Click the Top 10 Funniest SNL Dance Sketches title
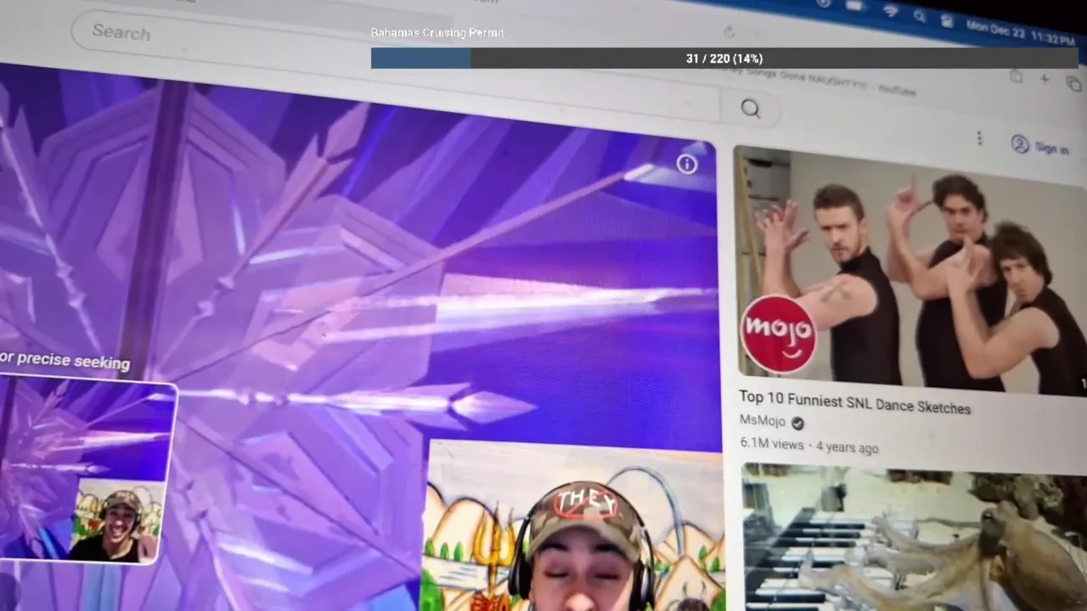The width and height of the screenshot is (1087, 611). click(x=854, y=403)
